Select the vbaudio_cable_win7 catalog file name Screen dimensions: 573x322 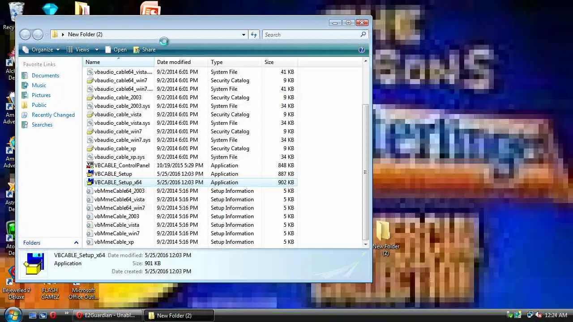click(x=118, y=131)
